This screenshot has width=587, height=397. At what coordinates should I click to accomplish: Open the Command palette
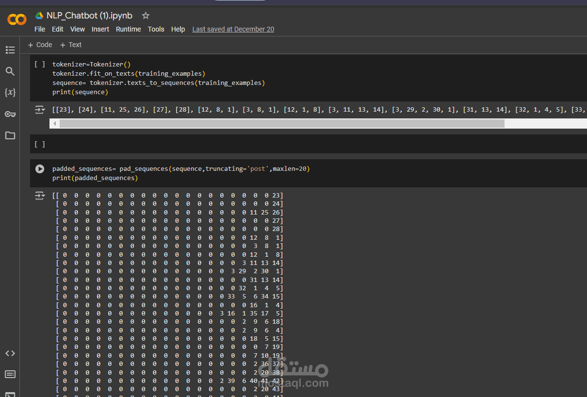click(x=10, y=374)
